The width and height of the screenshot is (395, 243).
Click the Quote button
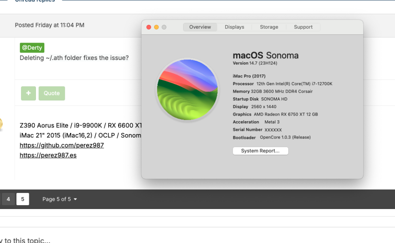pos(52,93)
